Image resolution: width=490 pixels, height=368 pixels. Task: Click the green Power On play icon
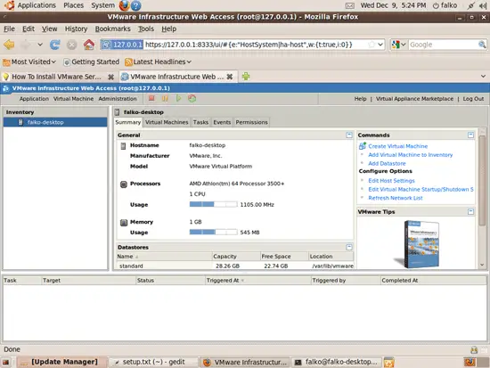tap(178, 99)
